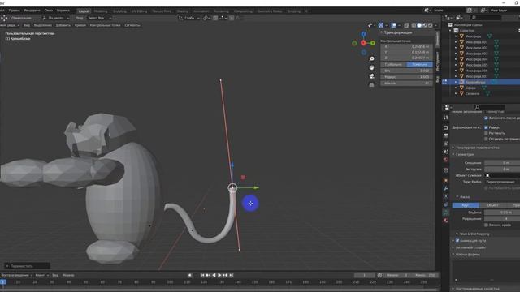Click the Вес value field
This screenshot has height=292, width=520.
[406, 71]
